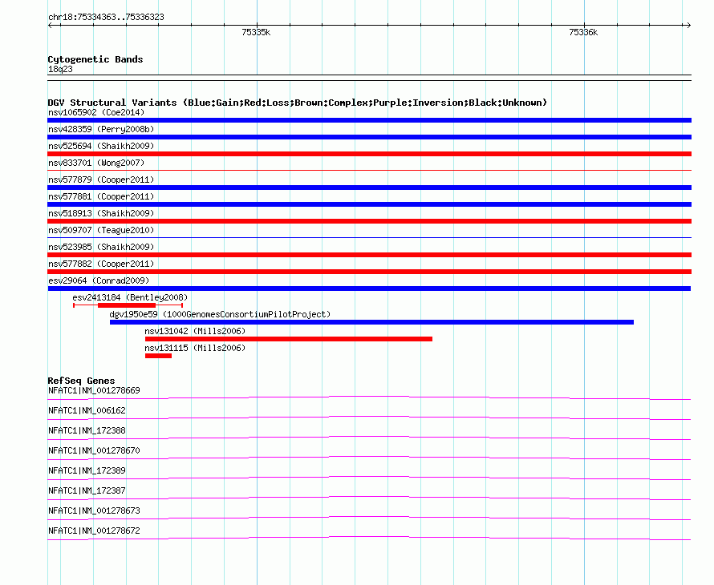The width and height of the screenshot is (714, 585).
Task: Click the RefSeq Genes track title
Action: [81, 381]
